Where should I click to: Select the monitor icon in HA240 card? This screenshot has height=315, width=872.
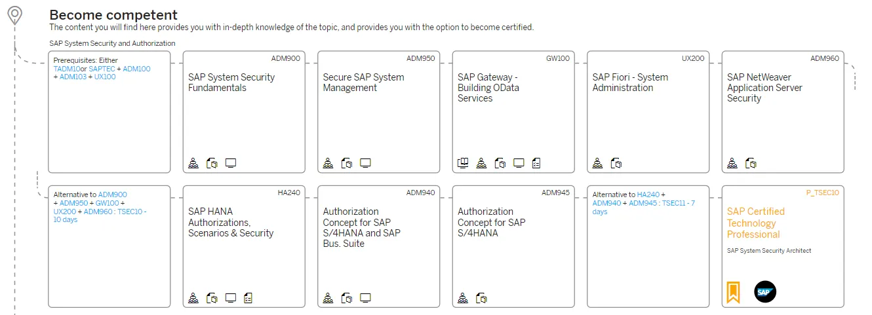tap(231, 298)
